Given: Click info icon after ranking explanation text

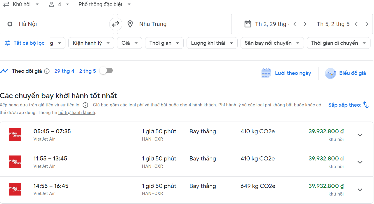Looking at the screenshot, I should [x=85, y=105].
